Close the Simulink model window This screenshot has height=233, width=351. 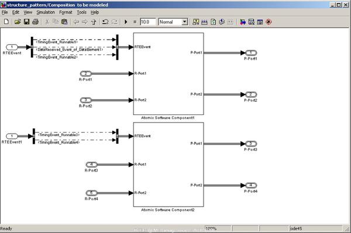pos(346,5)
